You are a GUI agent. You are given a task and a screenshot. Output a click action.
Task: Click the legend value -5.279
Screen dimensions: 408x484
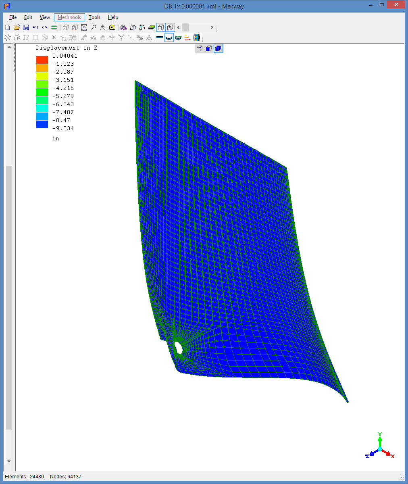click(x=63, y=96)
